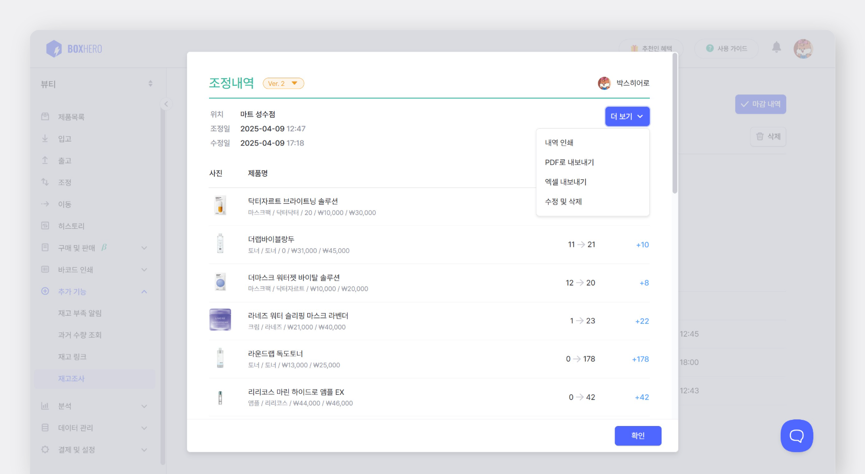Viewport: 865px width, 474px height.
Task: Open the 사용 가이드 link
Action: [x=726, y=49]
